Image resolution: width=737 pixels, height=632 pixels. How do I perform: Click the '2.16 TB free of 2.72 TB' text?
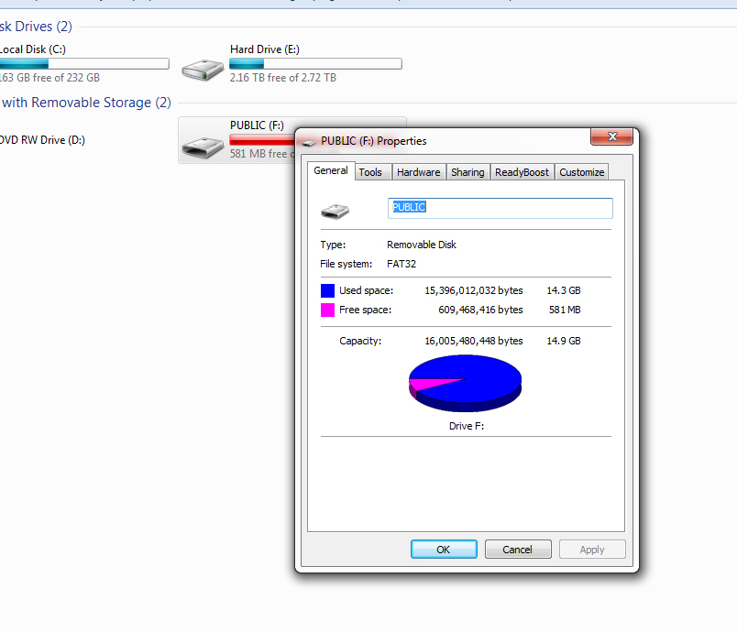coord(283,78)
